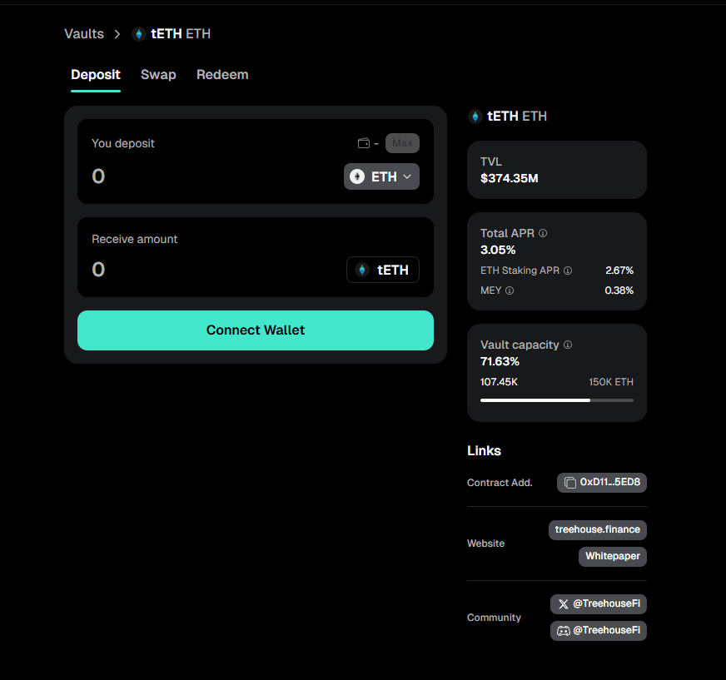
Task: Select the Deposit tab
Action: pos(96,75)
